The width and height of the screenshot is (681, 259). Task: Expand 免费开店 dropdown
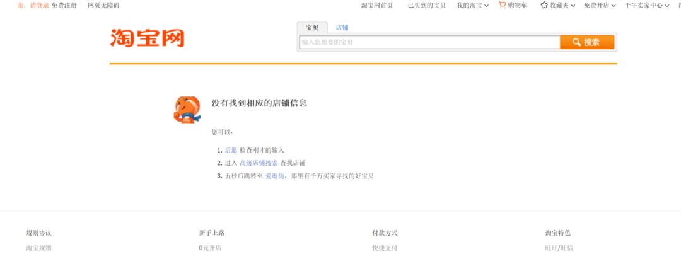[600, 6]
